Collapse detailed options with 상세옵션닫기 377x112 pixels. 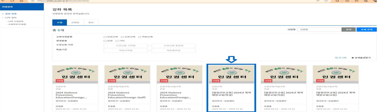tap(361, 58)
